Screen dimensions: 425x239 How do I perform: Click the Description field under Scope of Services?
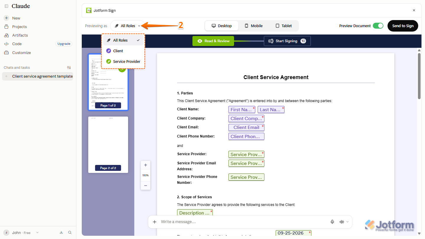click(195, 213)
